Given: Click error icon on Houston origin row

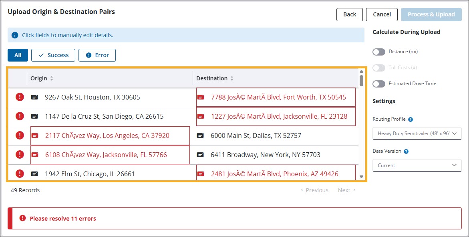Looking at the screenshot, I should pos(20,97).
